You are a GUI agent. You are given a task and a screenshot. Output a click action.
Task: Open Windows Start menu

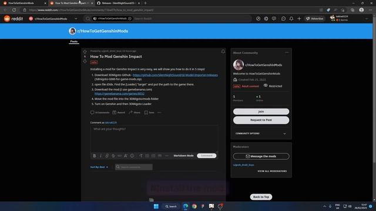156,206
